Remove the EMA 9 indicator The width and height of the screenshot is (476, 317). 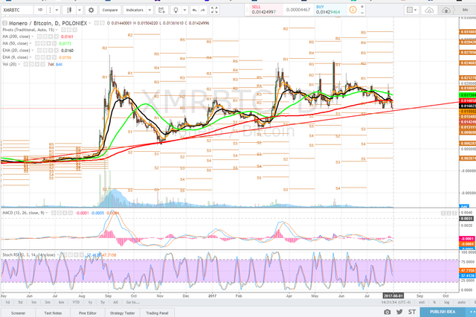click(54, 57)
